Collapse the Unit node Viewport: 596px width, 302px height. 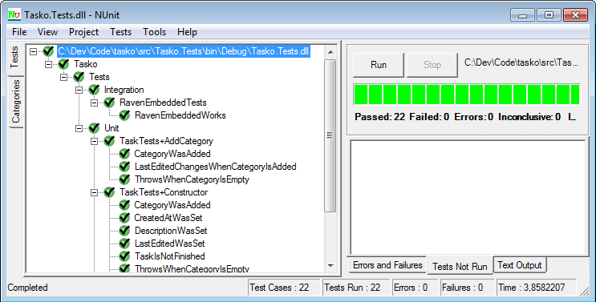coord(79,128)
